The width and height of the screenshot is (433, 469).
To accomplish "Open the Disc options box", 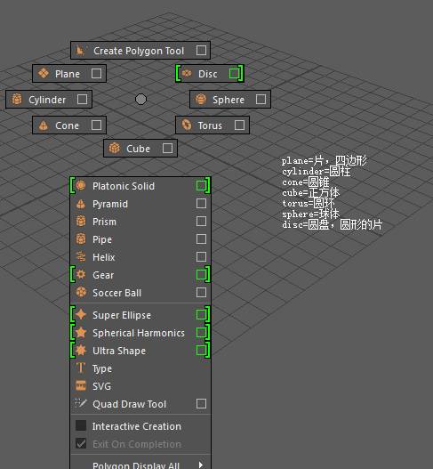I will [234, 73].
